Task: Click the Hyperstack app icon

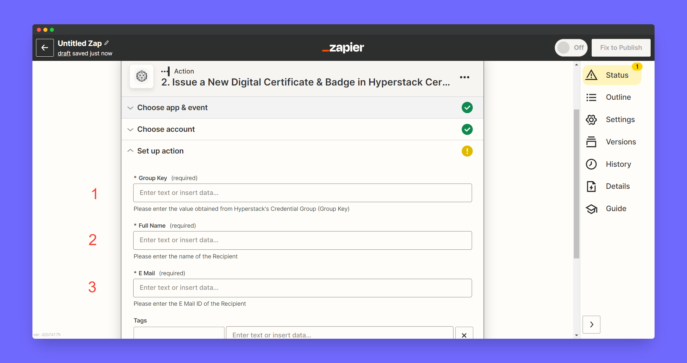Action: click(x=142, y=76)
